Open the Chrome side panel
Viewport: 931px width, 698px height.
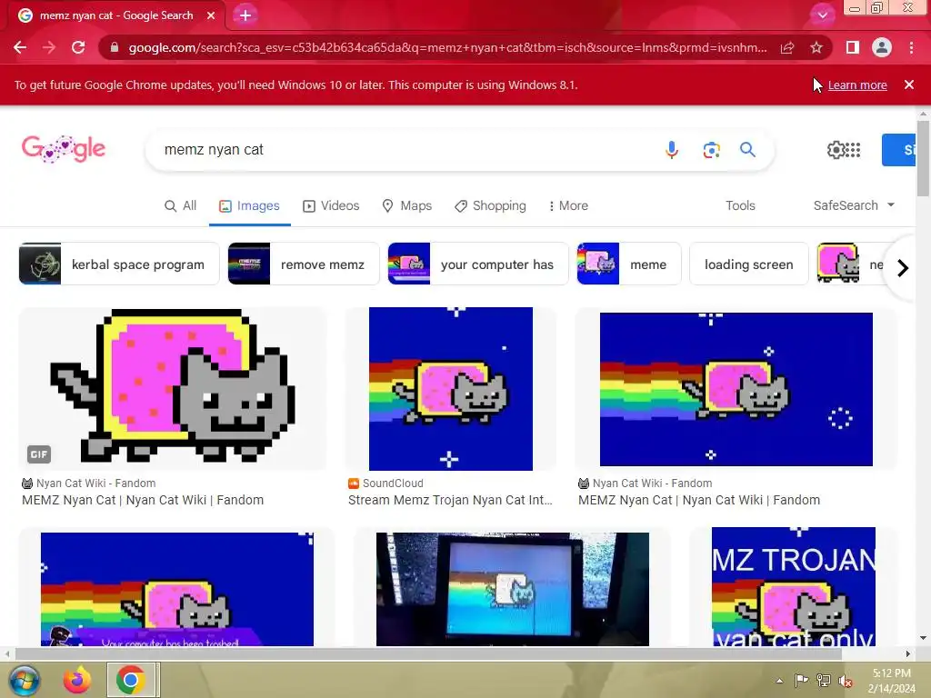coord(853,47)
